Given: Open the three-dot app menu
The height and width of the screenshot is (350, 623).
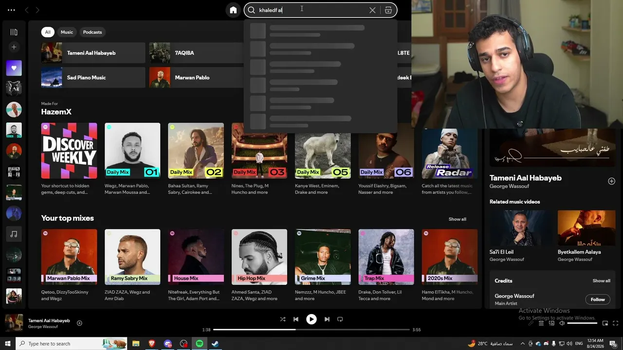Looking at the screenshot, I should click(x=11, y=10).
